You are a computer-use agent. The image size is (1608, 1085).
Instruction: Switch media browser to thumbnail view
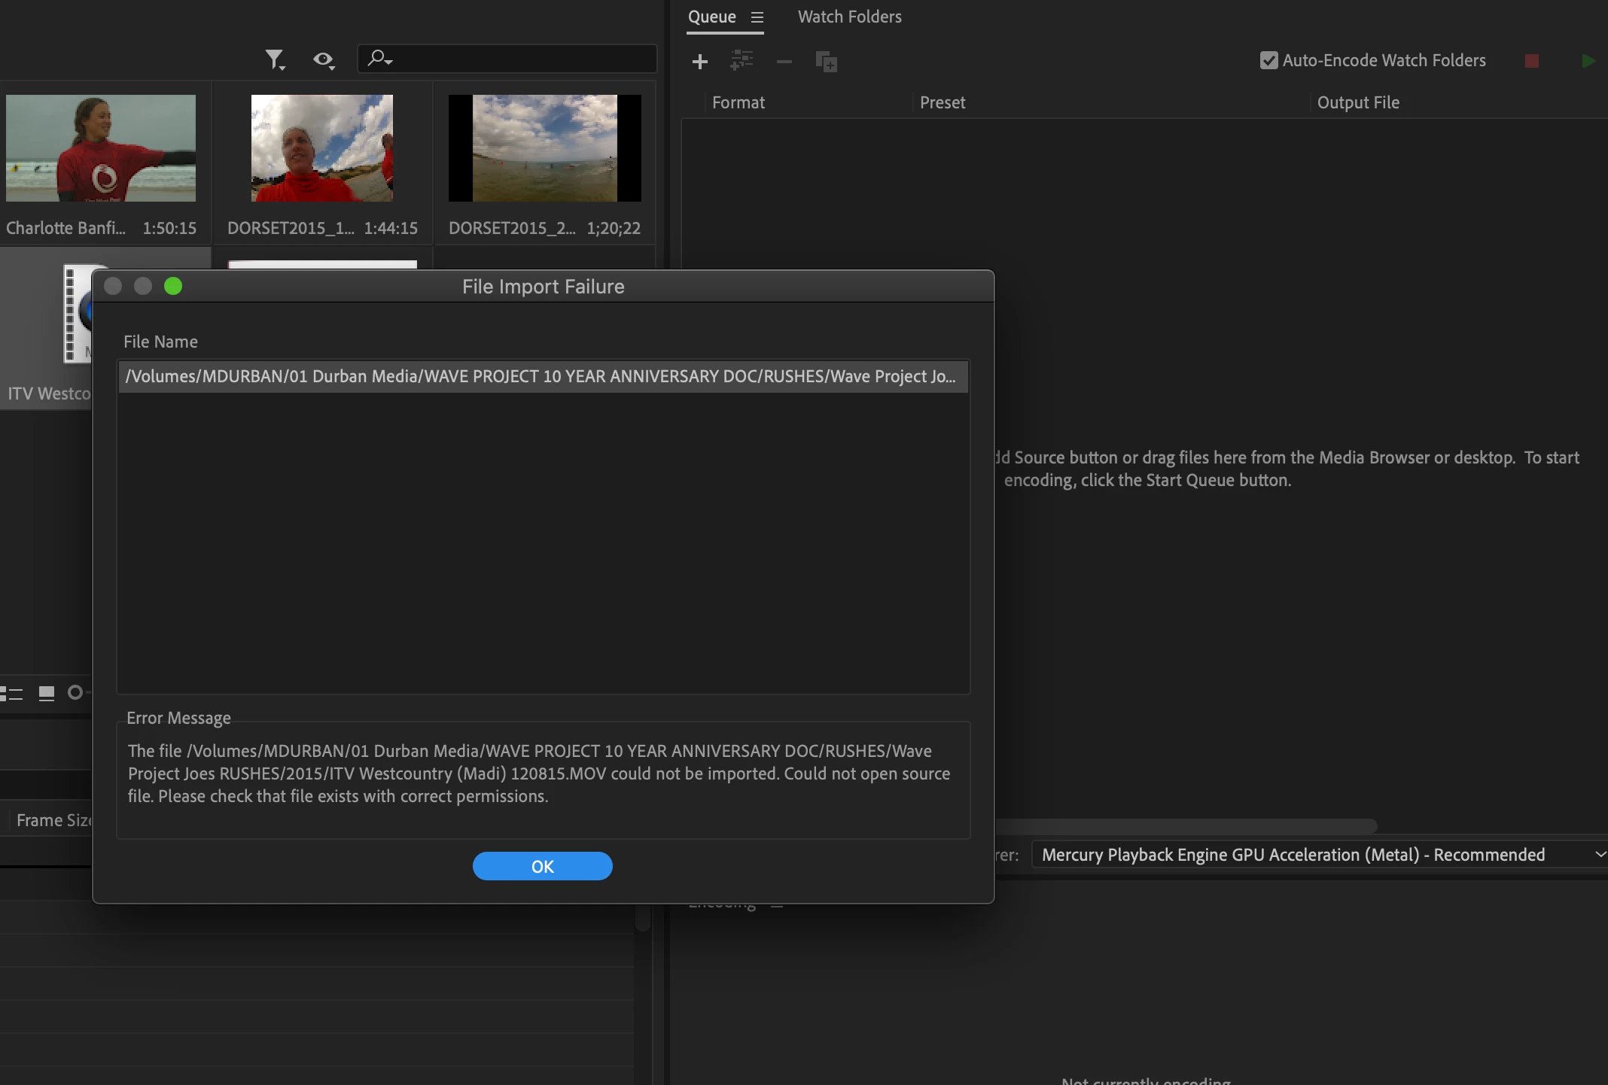[x=47, y=693]
